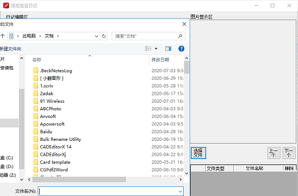The image size is (298, 196).
Task: Select drive (Z:) in navigation pane
Action: 8,175
